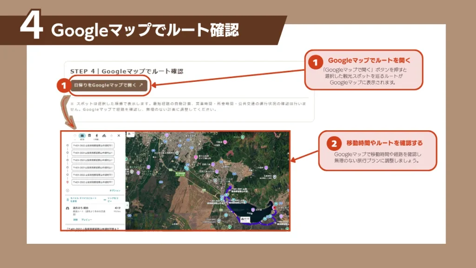476x268 pixels.
Task: Click the 'STEP 4｜Googleマップでルート確認' heading
Action: pos(127,71)
